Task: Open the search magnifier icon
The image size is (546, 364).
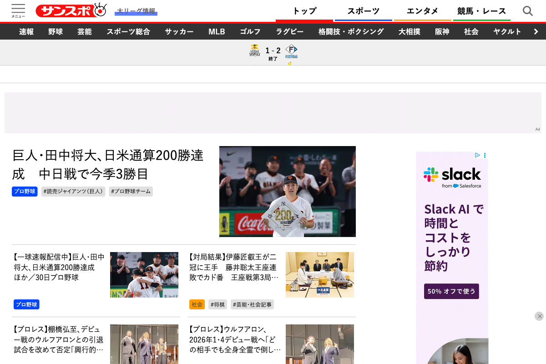Action: coord(527,11)
